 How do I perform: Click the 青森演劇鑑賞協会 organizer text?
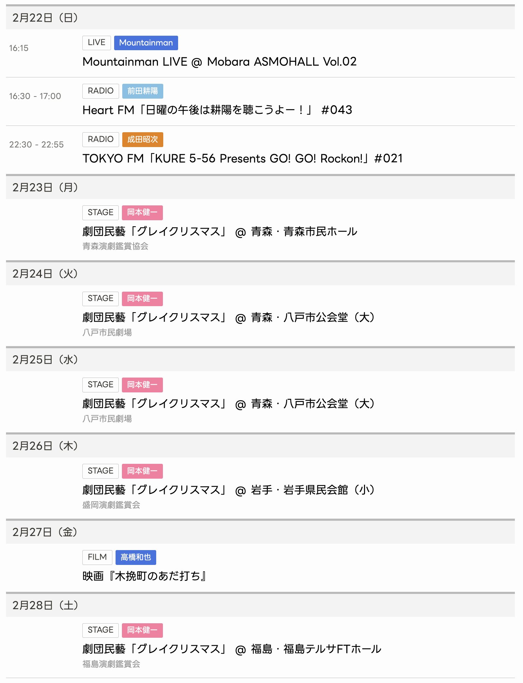(115, 246)
